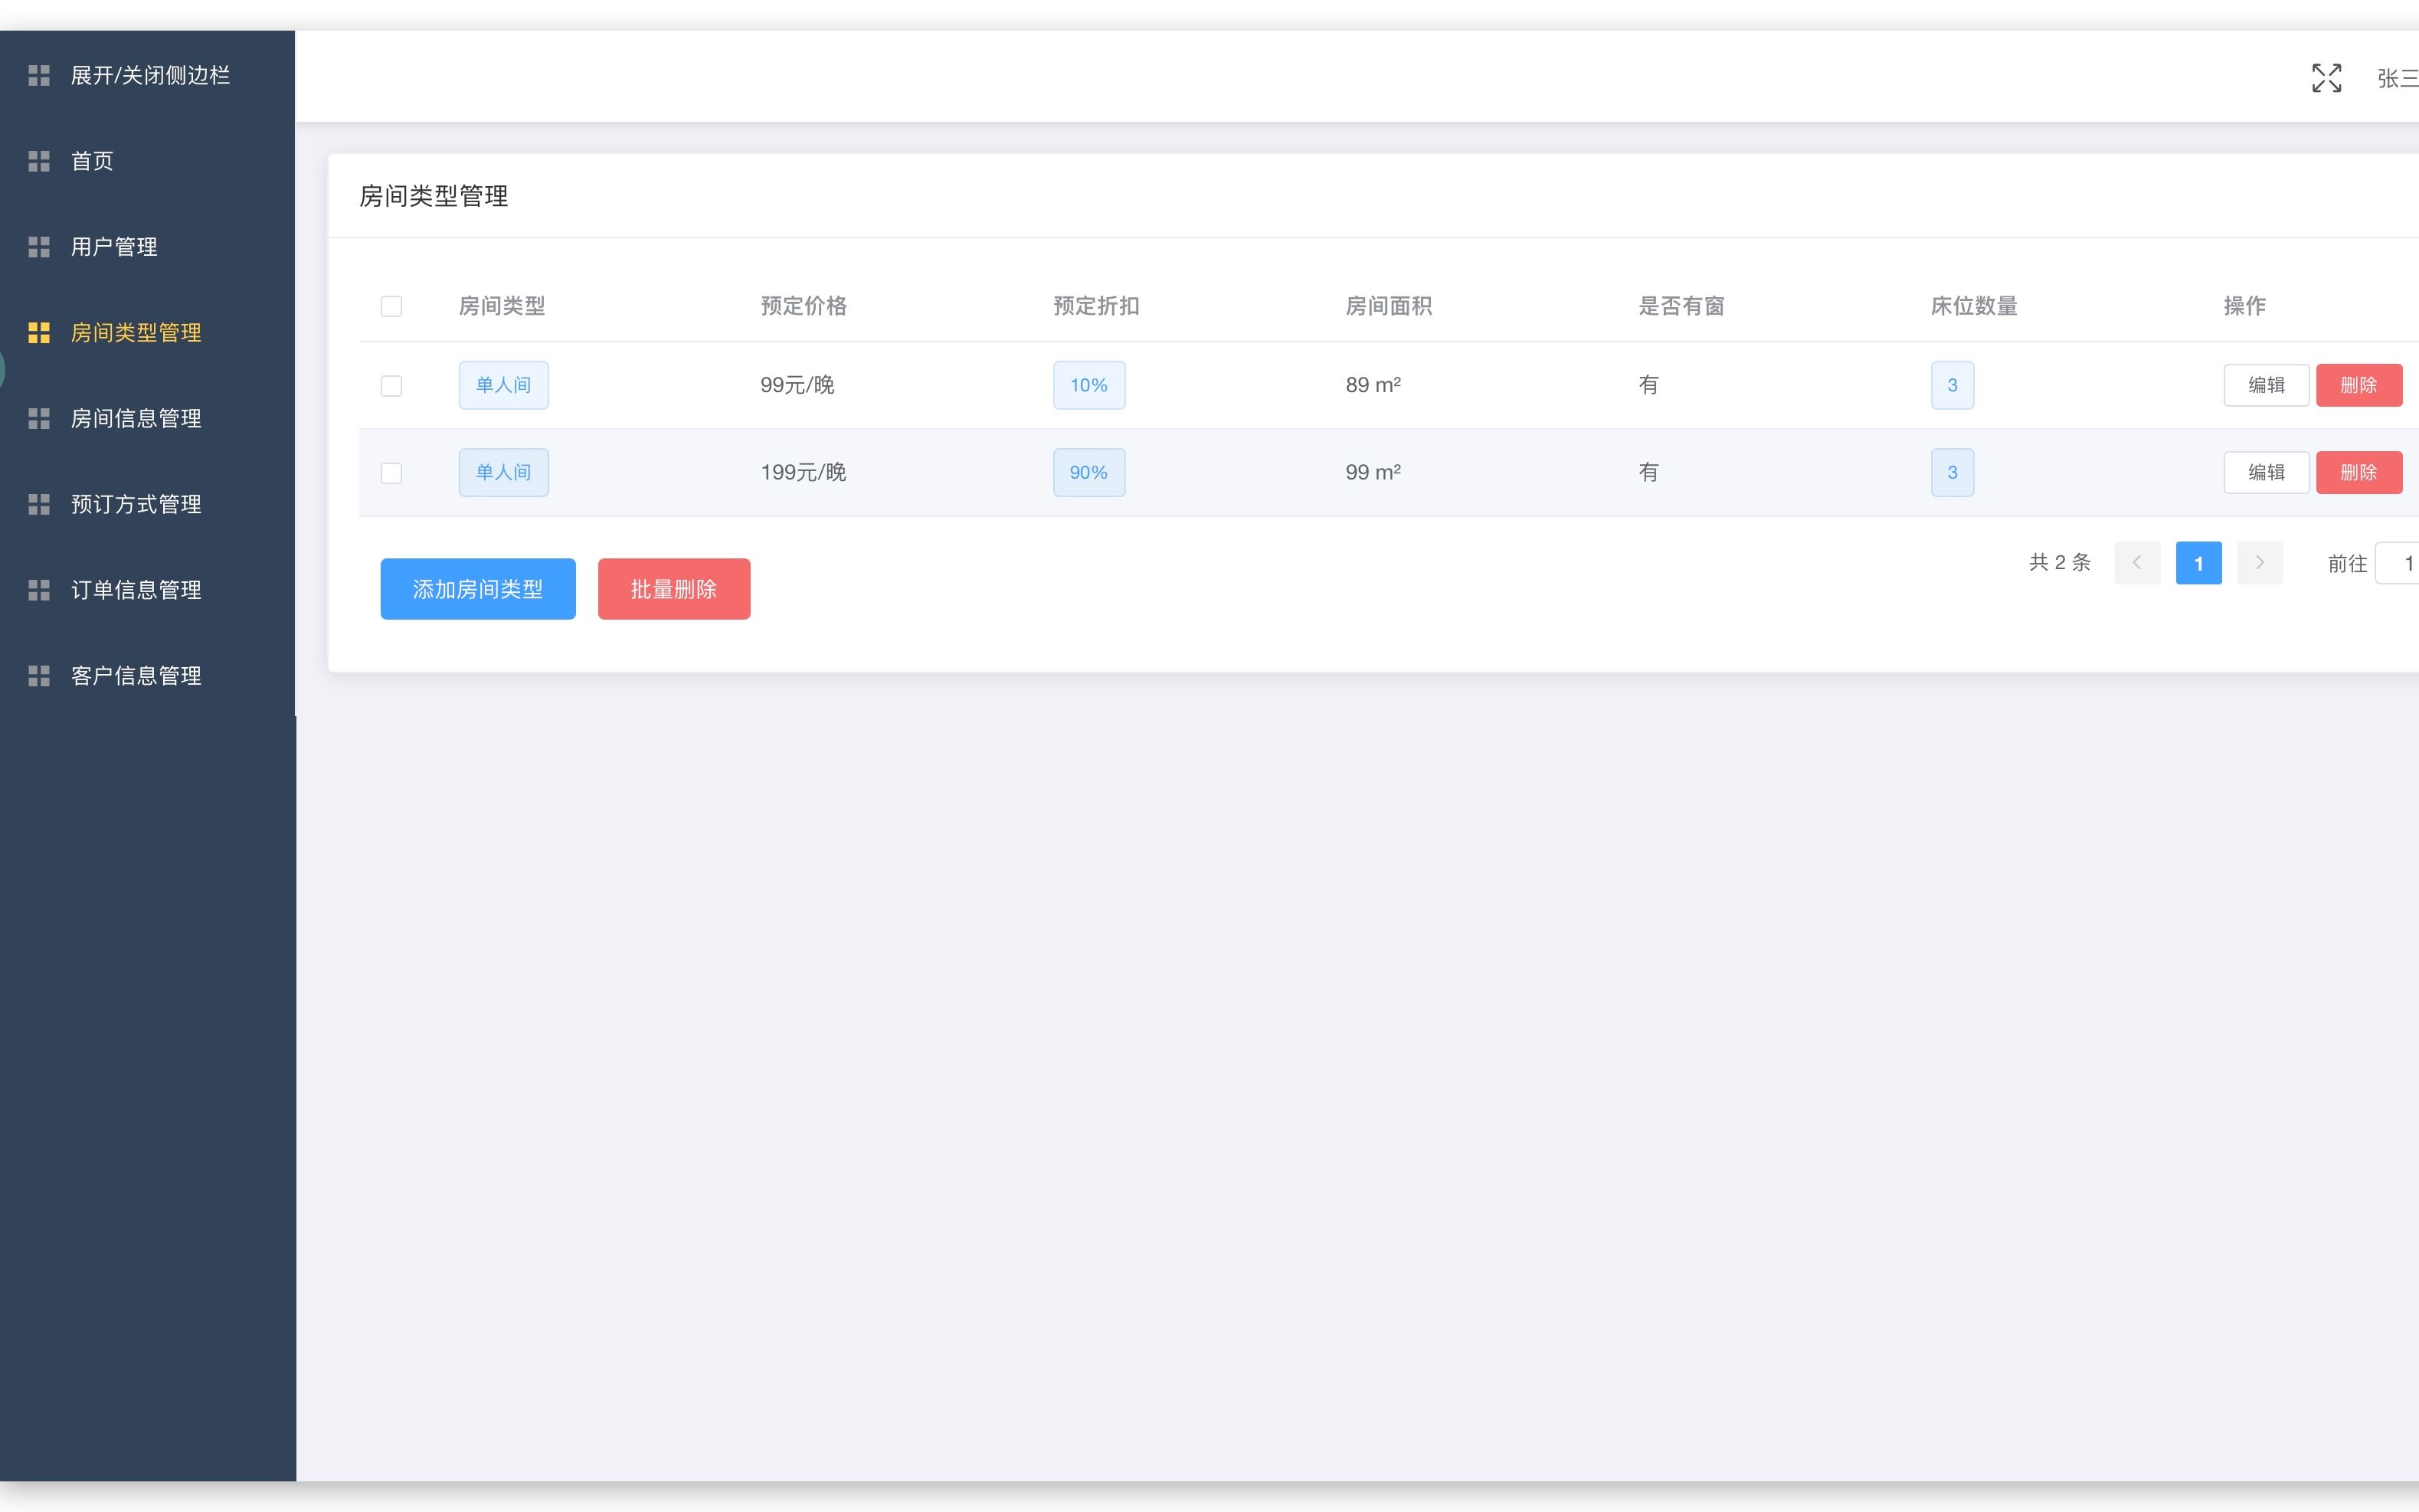This screenshot has height=1512, width=2419.
Task: Click 编辑 for the 199元/晚 row
Action: (2266, 472)
